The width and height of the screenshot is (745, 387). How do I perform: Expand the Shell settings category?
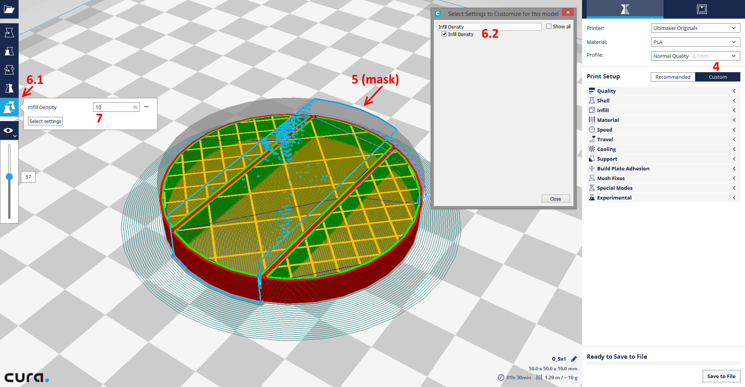pyautogui.click(x=664, y=101)
